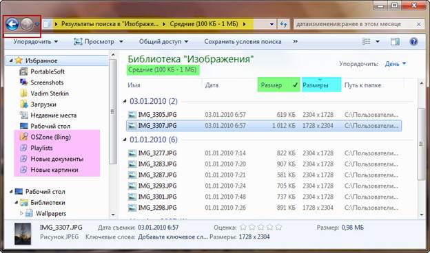430x253 pixels.
Task: Collapse the 03.01.2010 (2) group
Action: [125, 101]
